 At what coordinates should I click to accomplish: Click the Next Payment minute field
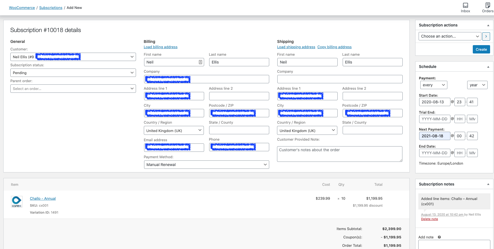(472, 136)
